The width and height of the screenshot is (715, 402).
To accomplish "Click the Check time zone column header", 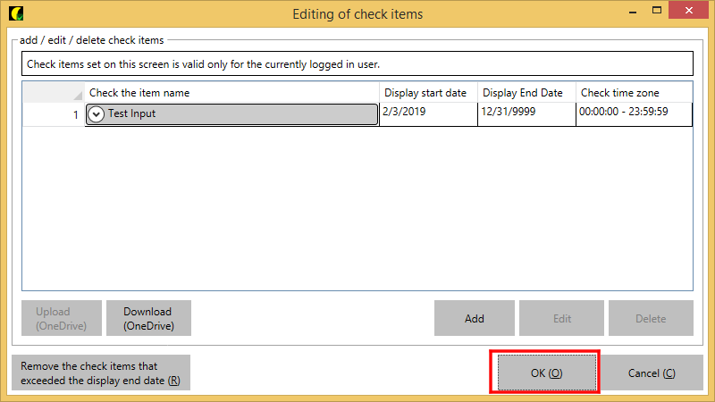I will [634, 93].
